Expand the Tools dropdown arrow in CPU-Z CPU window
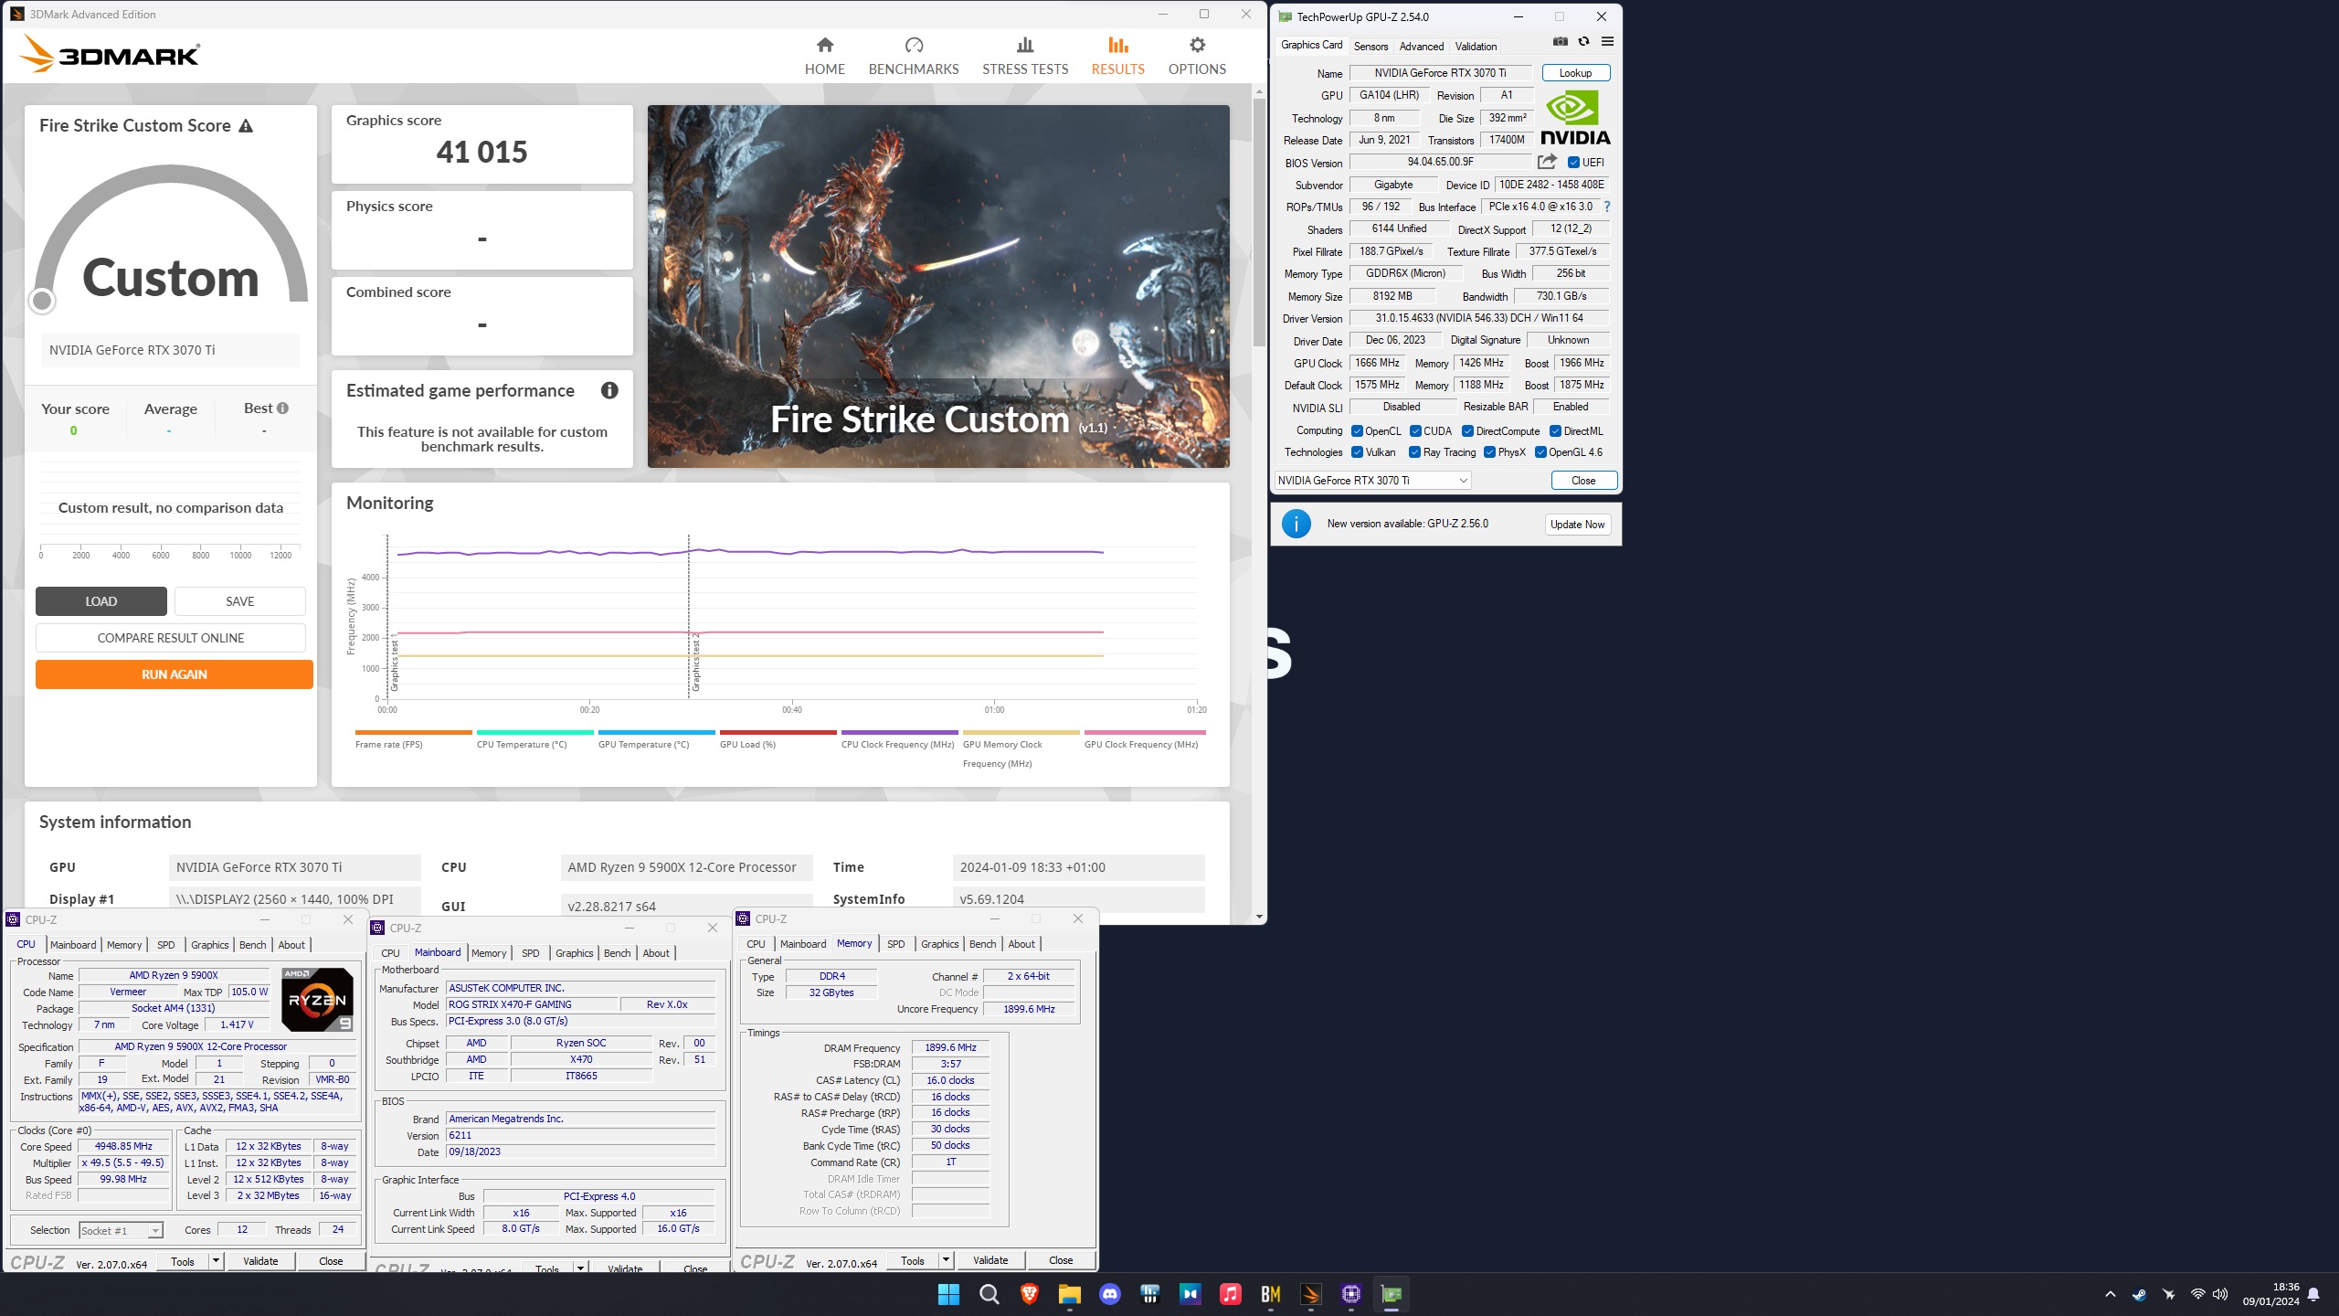 (x=216, y=1261)
